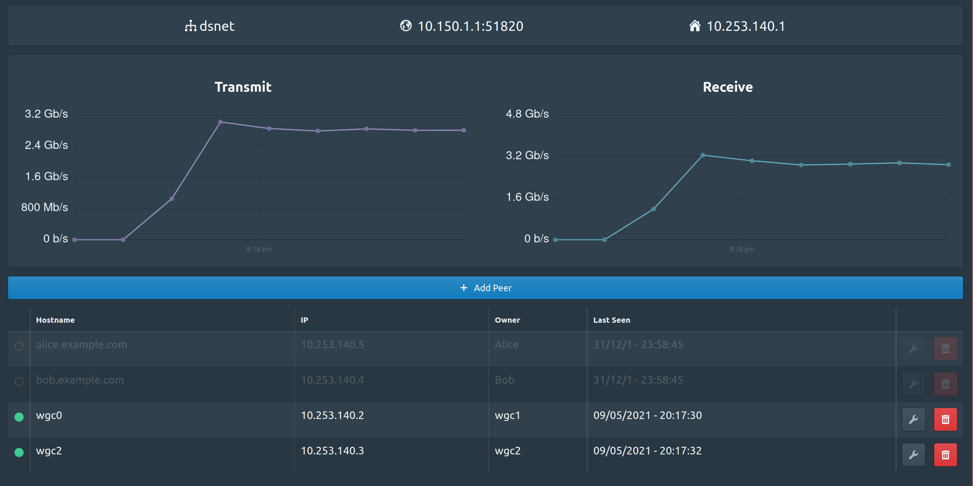
Task: Delete peer wgc2 using the red trash button
Action: (946, 455)
